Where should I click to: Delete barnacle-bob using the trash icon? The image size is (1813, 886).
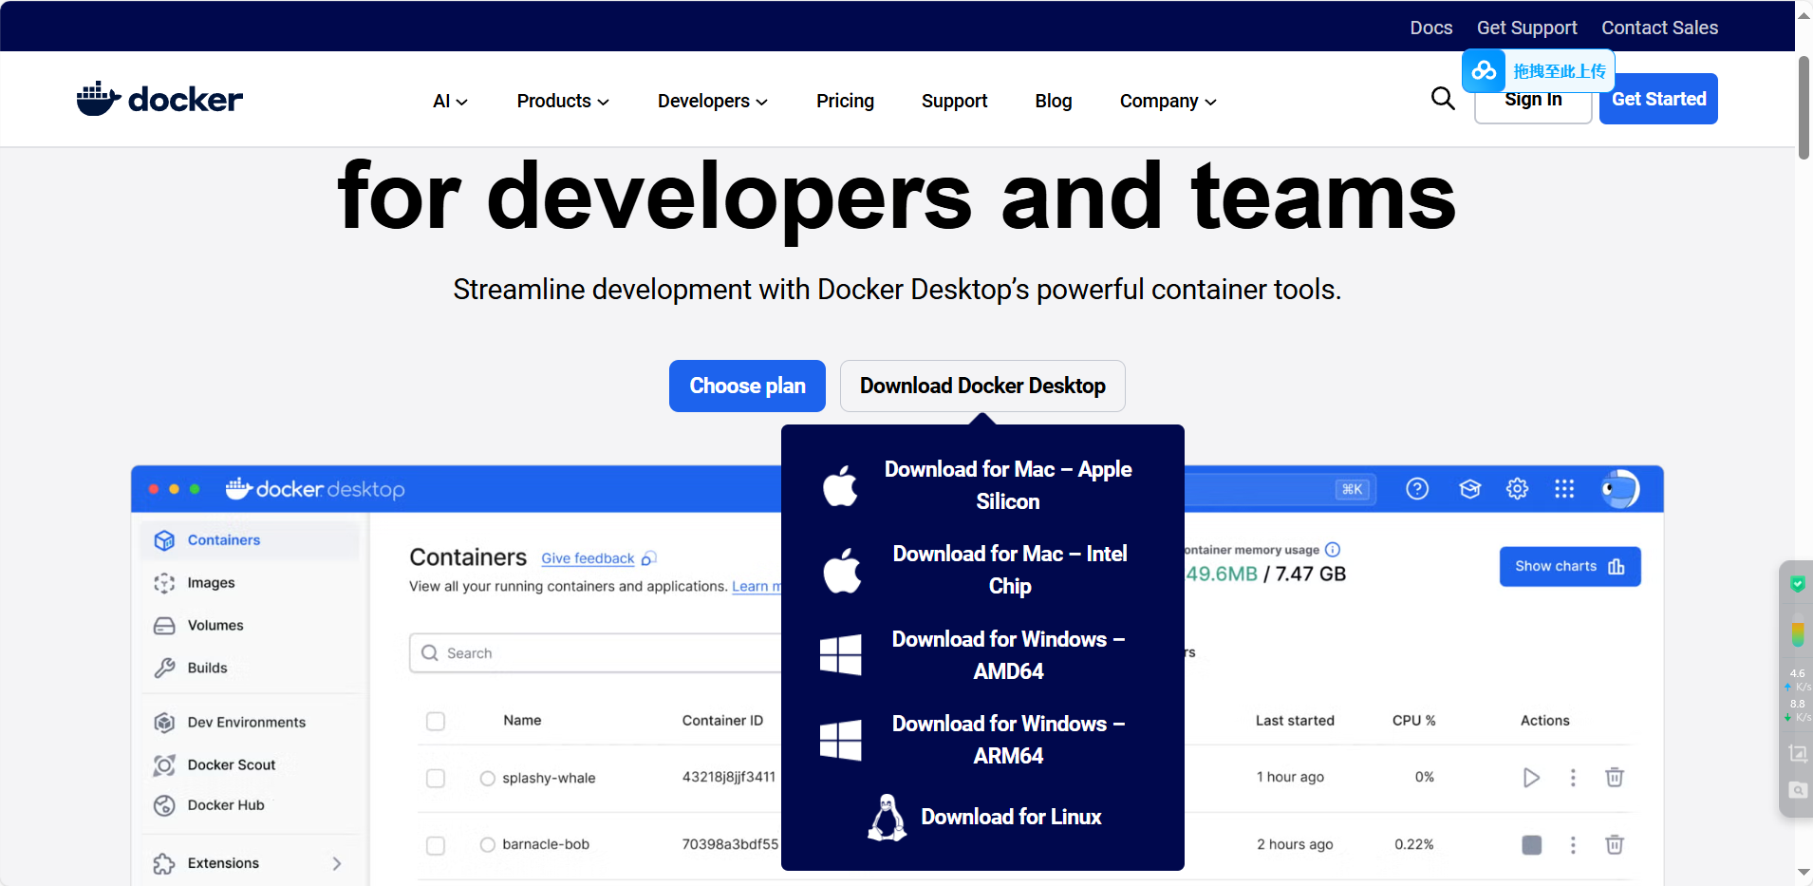1615,845
